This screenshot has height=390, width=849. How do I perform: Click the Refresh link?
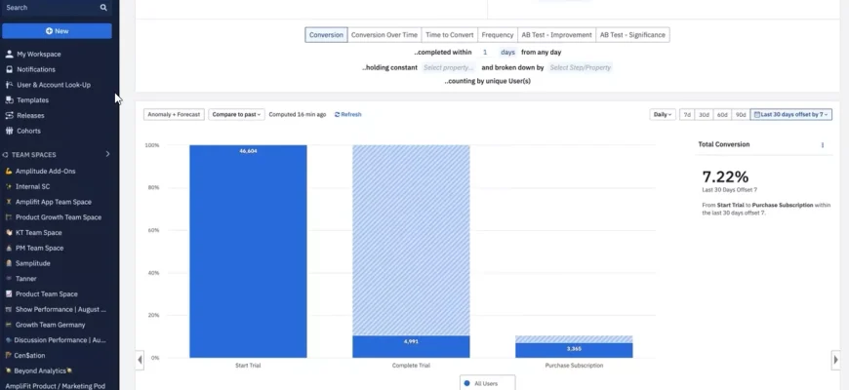pos(347,114)
